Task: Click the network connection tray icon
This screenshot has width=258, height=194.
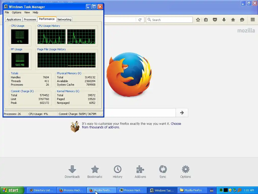Action: click(235, 190)
